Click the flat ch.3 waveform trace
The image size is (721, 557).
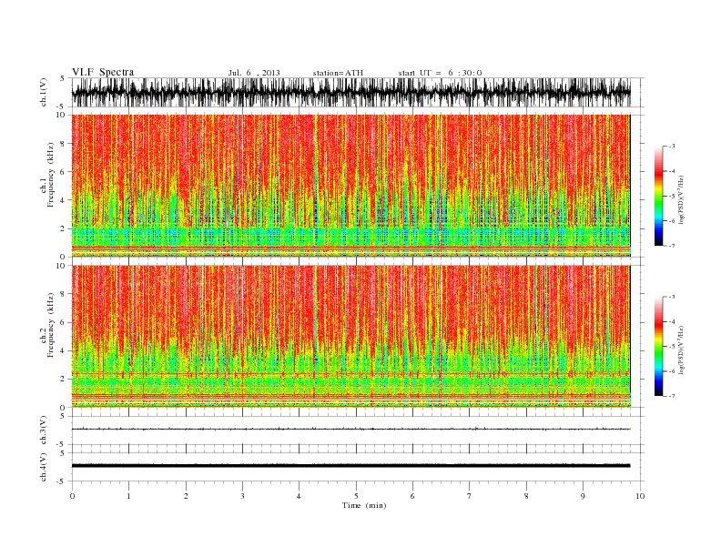pyautogui.click(x=350, y=430)
